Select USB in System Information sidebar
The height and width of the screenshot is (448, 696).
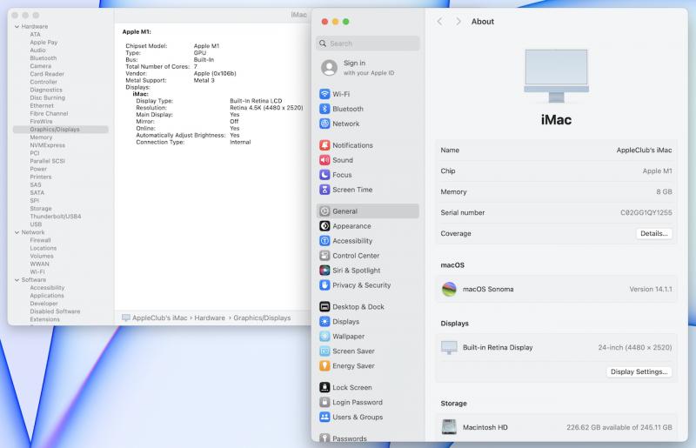coord(36,224)
